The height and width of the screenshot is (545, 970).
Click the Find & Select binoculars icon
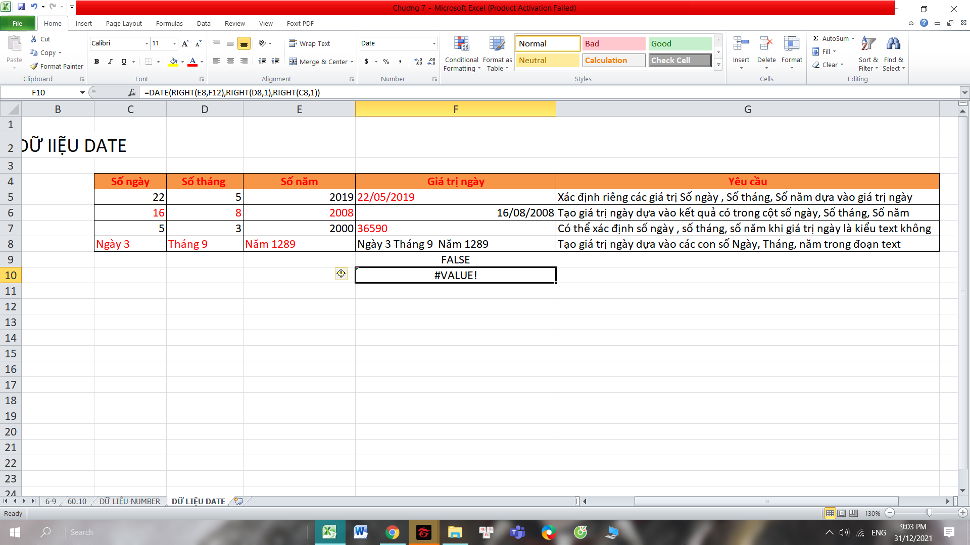tap(893, 44)
